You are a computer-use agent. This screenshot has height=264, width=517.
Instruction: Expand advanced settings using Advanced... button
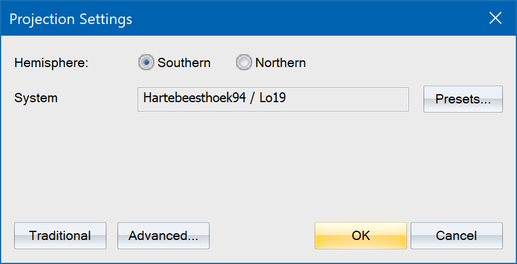point(164,236)
